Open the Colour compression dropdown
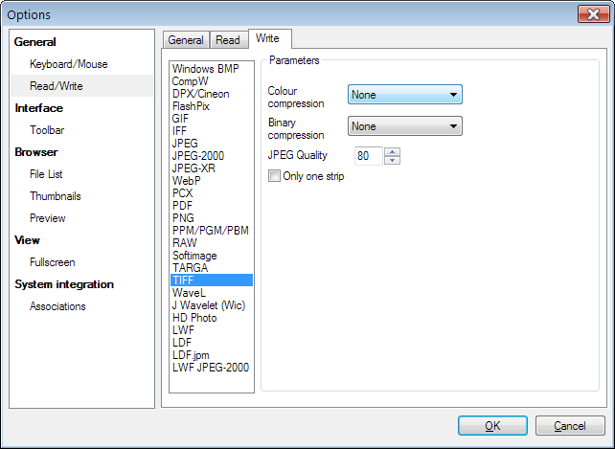 tap(405, 95)
